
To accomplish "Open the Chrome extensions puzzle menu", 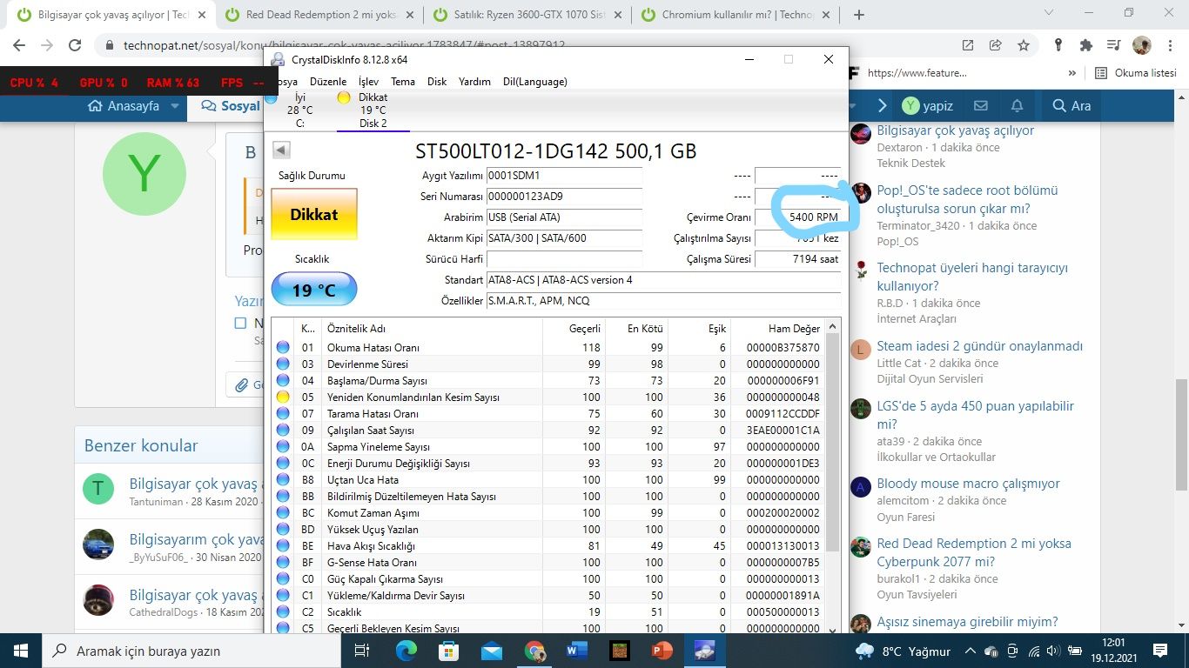I will pyautogui.click(x=1085, y=45).
